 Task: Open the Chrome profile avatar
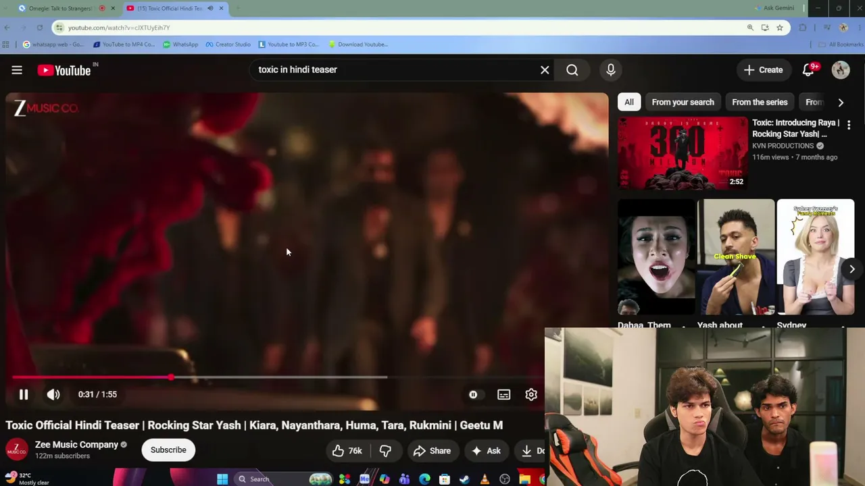(x=843, y=28)
